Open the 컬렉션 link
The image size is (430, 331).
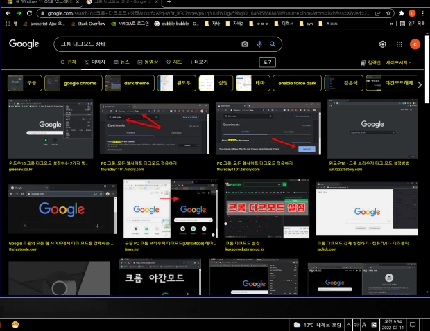370,63
